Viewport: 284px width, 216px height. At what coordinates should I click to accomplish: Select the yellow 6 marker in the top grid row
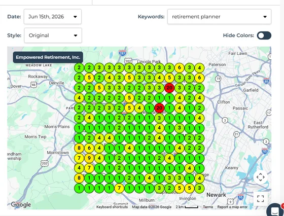coord(180,68)
